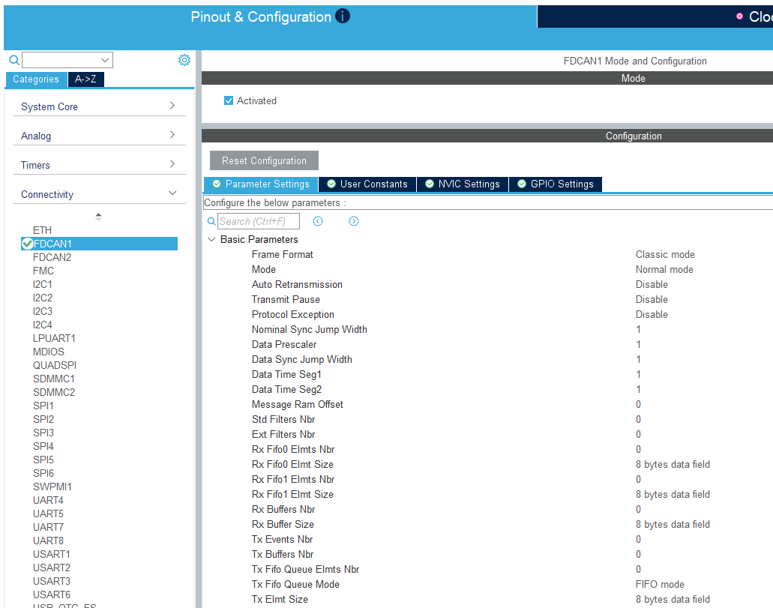Image resolution: width=773 pixels, height=608 pixels.
Task: Click the small scroll arrows above ETH
Action: [99, 217]
